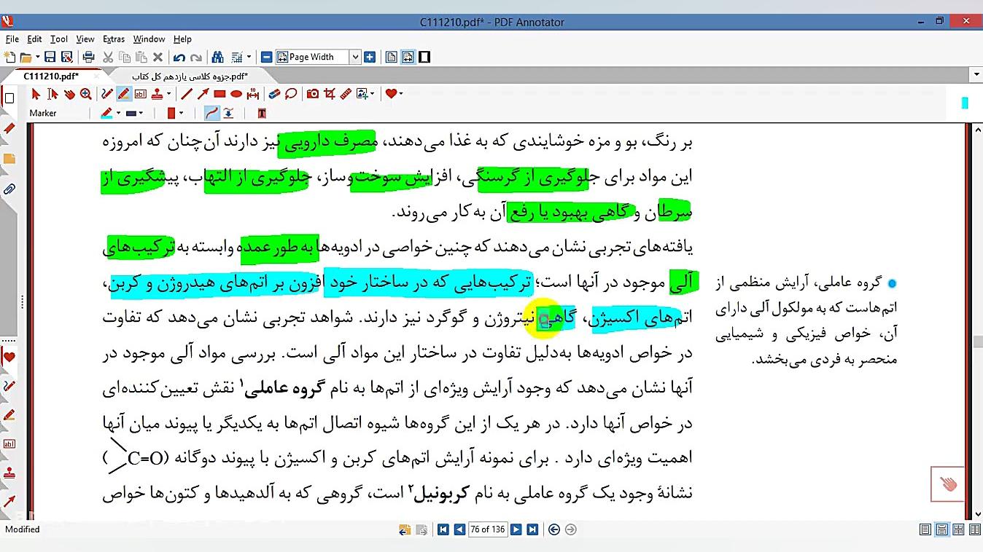Toggle full page view mode

tap(392, 57)
